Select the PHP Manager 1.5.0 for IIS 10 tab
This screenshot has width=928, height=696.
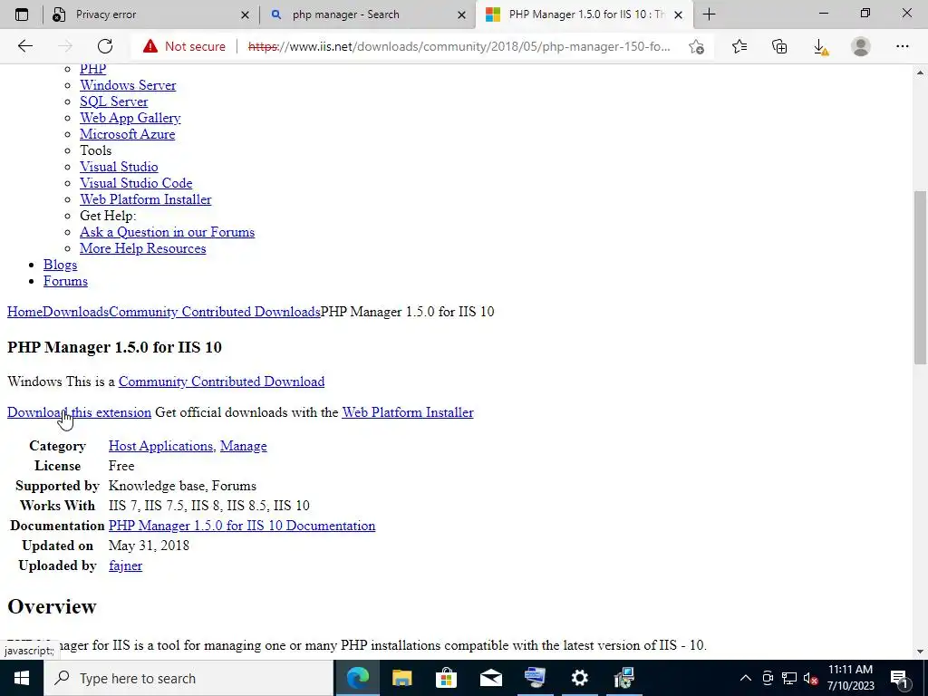pyautogui.click(x=585, y=14)
